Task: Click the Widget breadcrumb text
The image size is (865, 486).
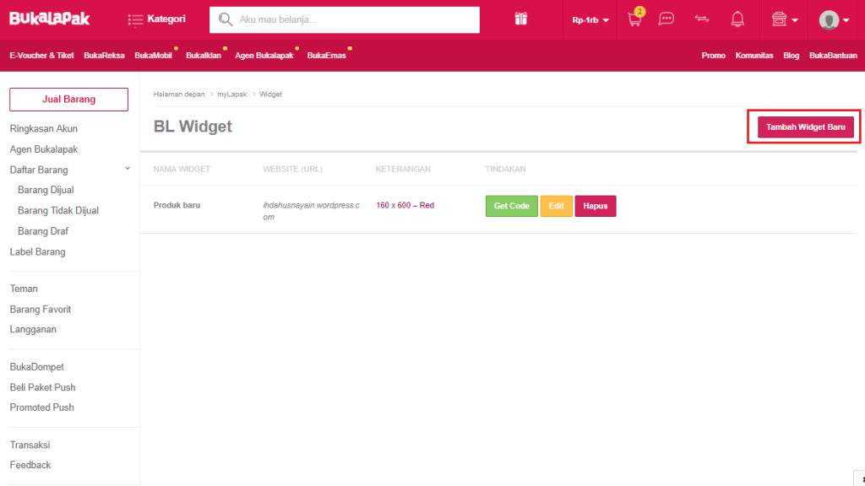Action: (x=270, y=94)
